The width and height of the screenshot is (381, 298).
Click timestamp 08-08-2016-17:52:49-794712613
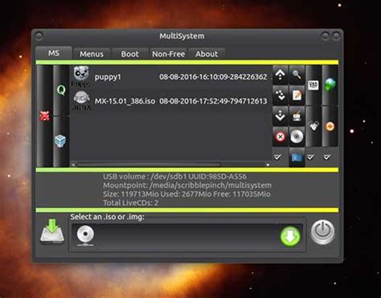(213, 101)
